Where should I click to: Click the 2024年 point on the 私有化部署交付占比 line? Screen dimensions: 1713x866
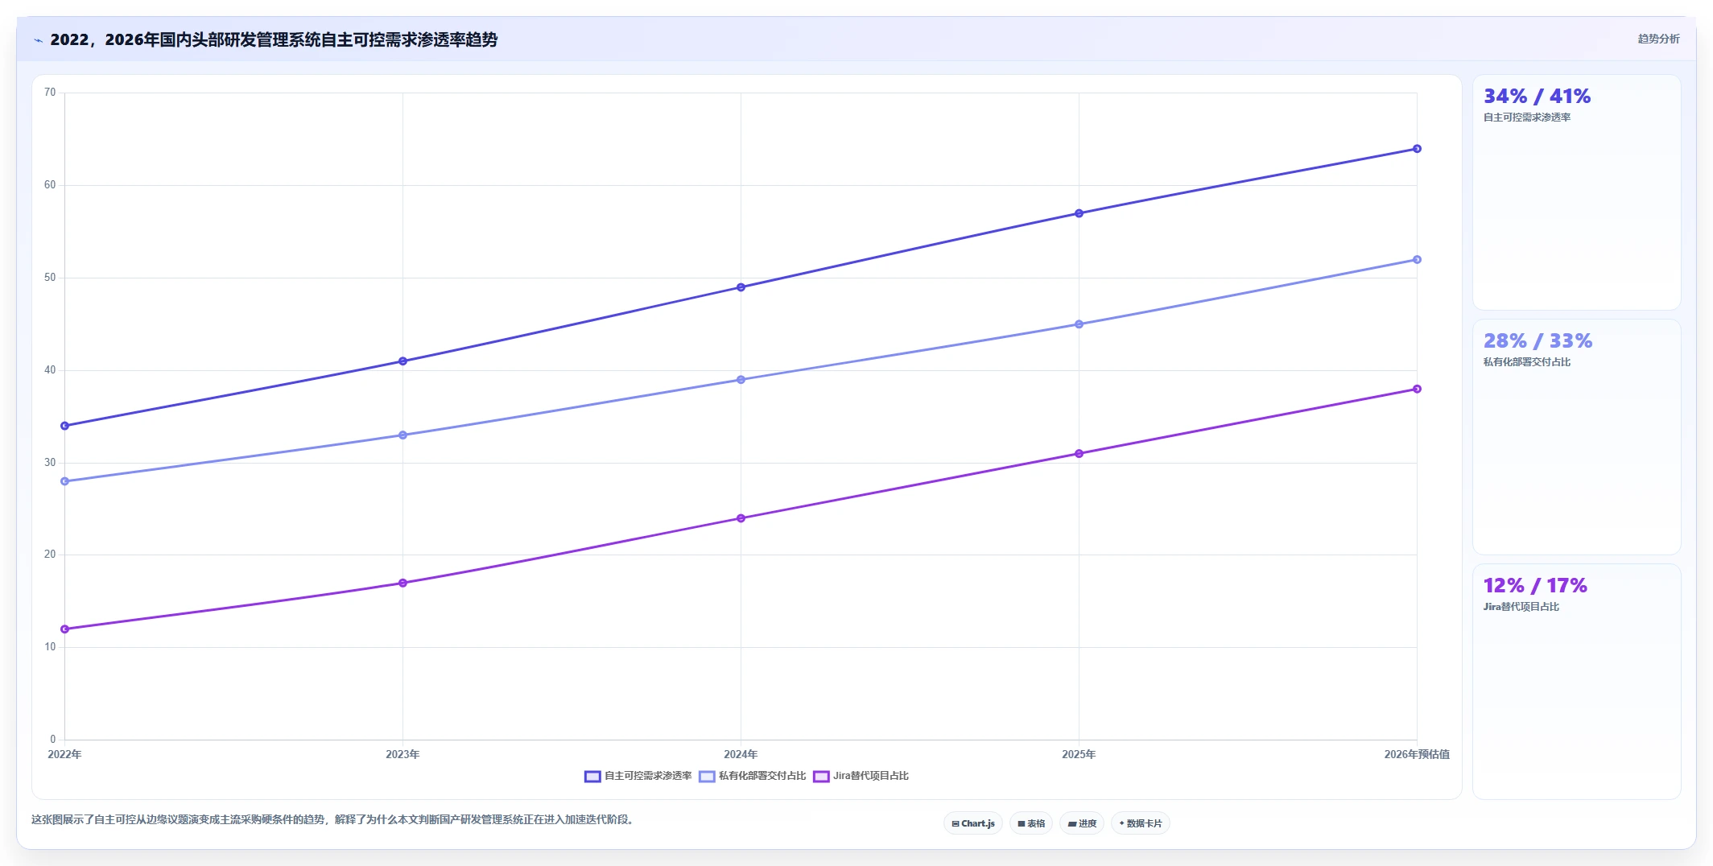click(741, 380)
